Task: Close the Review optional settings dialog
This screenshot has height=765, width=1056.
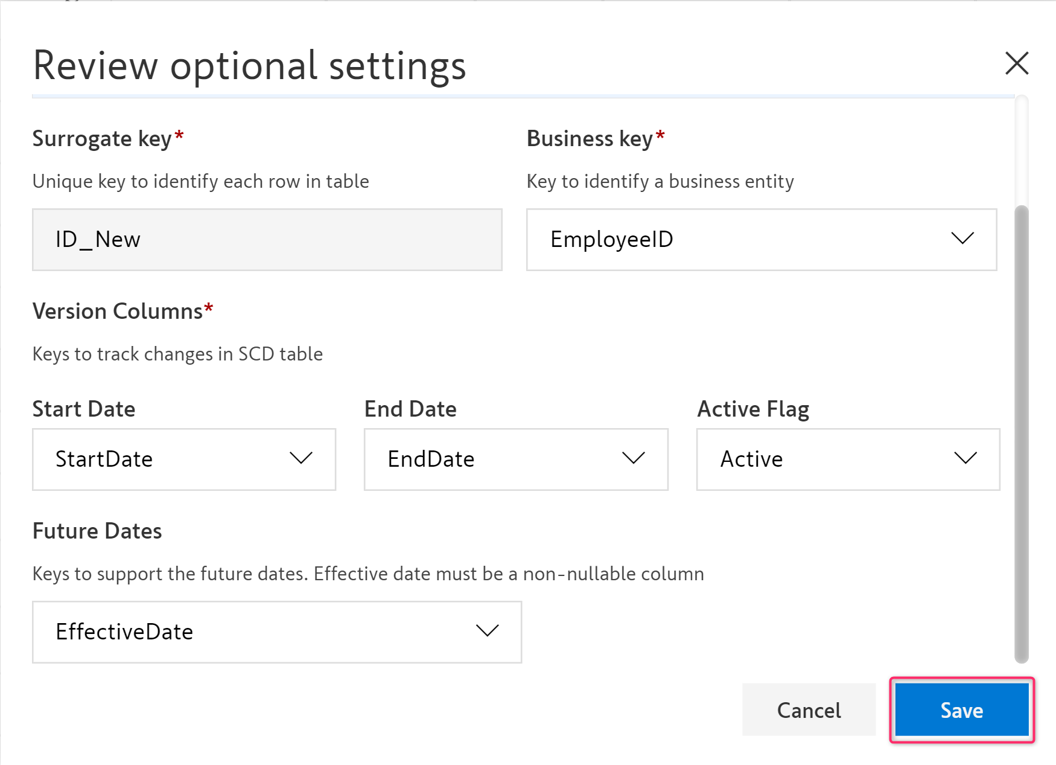Action: [1016, 63]
